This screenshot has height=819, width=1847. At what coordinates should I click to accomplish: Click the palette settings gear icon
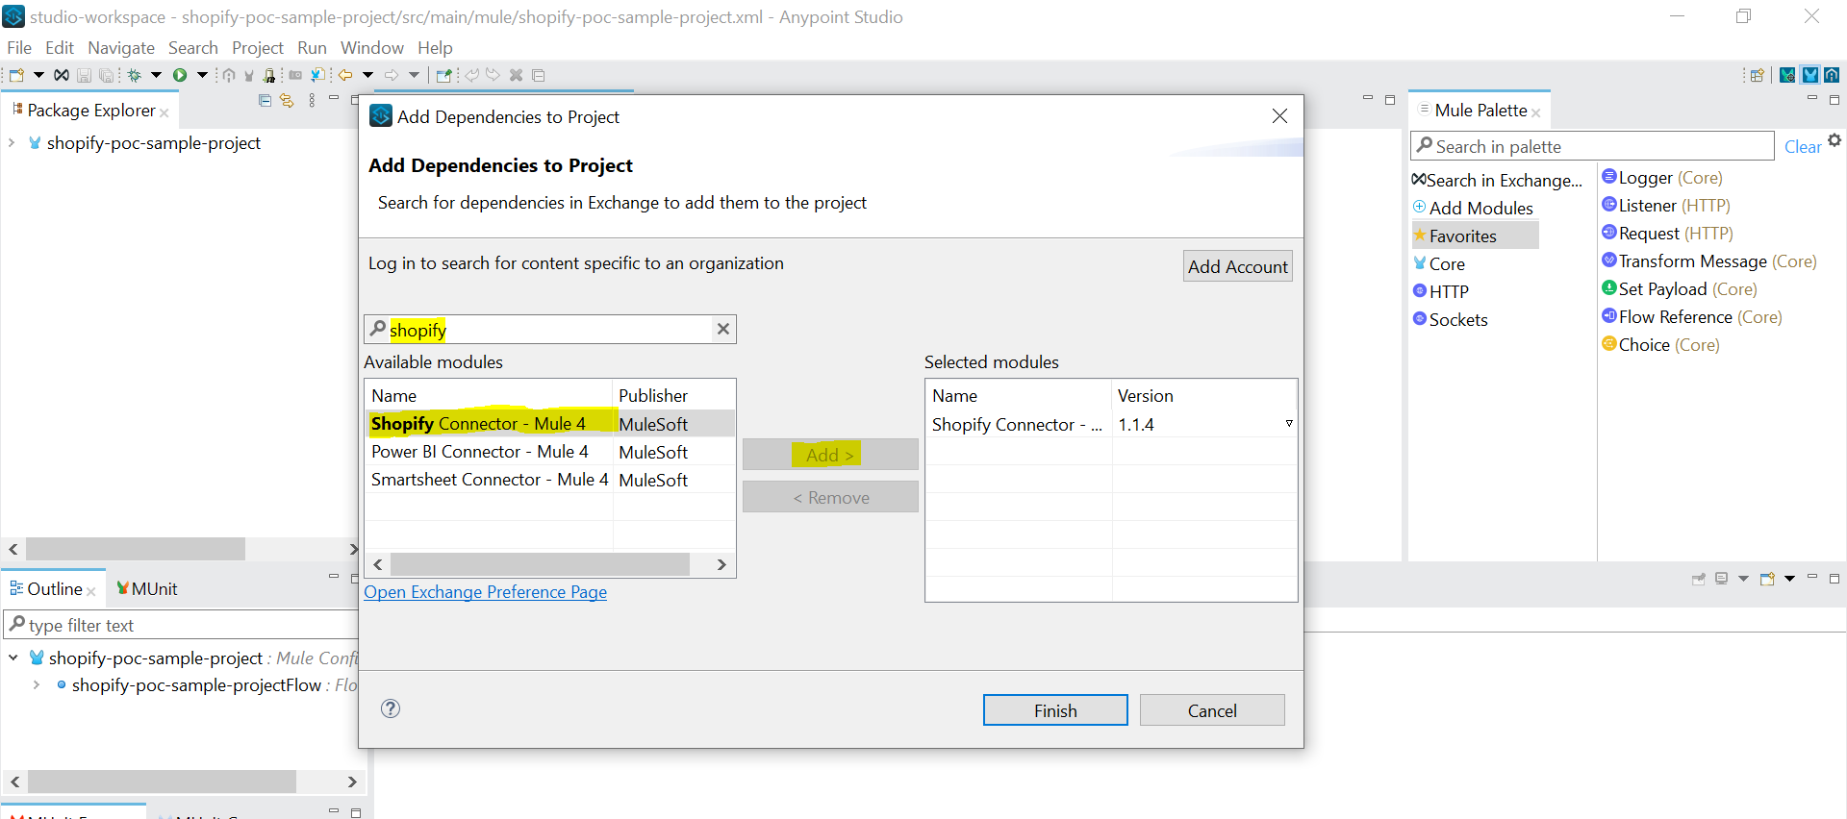coord(1834,140)
